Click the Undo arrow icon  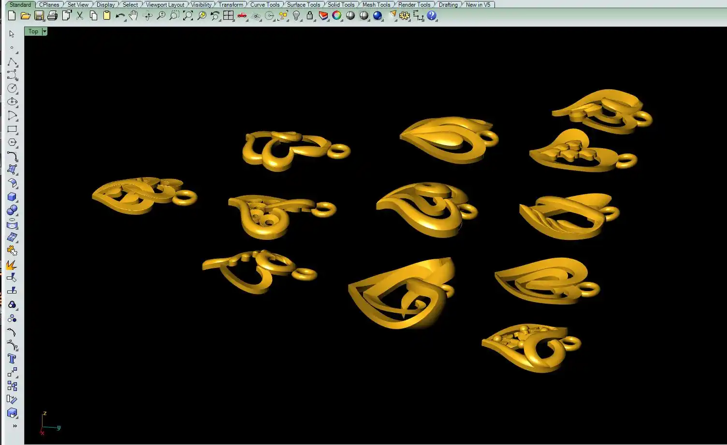(x=120, y=16)
